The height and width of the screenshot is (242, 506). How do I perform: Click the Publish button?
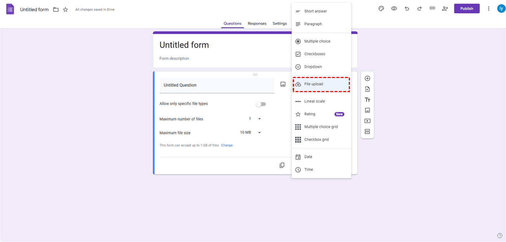[467, 9]
